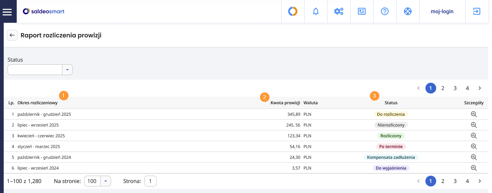Click the Strona page number field
Image resolution: width=492 pixels, height=193 pixels.
150,181
